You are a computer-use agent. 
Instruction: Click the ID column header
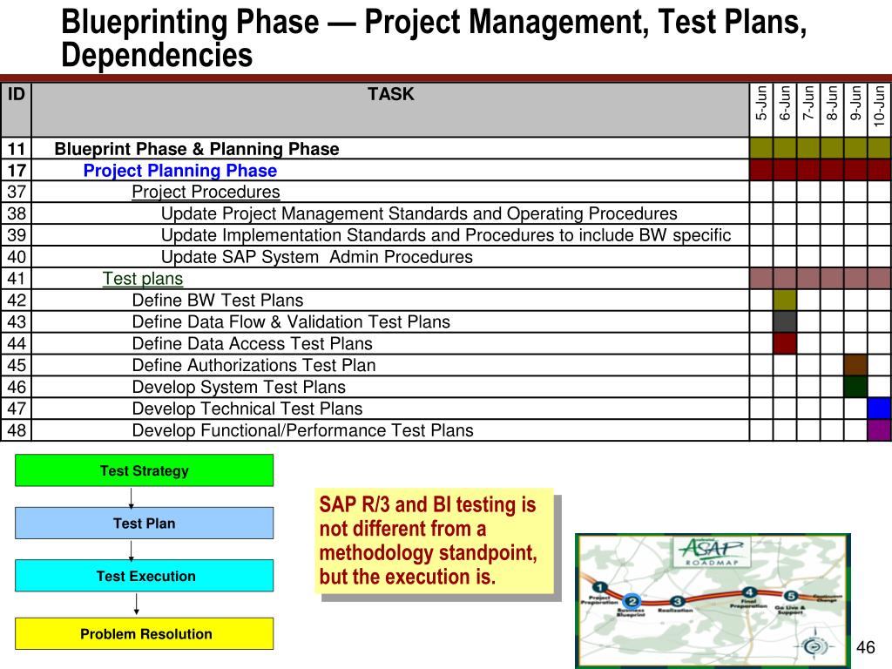(16, 110)
